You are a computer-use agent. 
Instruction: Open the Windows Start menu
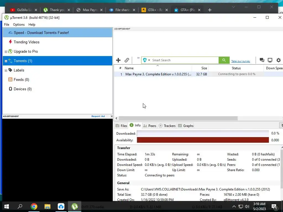7,206
